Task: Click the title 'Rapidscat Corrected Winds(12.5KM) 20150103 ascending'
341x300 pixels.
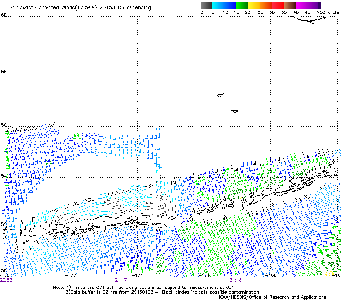Action: click(80, 8)
